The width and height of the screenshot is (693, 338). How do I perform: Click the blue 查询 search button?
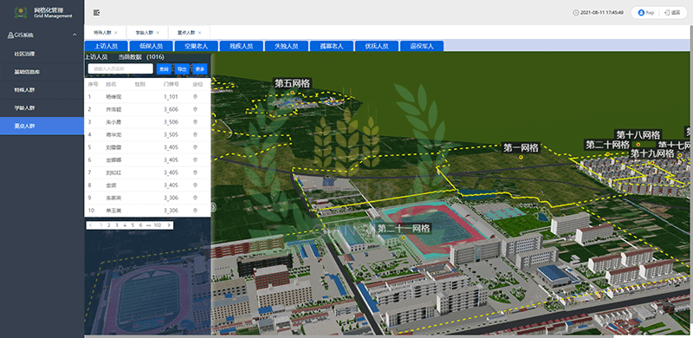tap(164, 69)
